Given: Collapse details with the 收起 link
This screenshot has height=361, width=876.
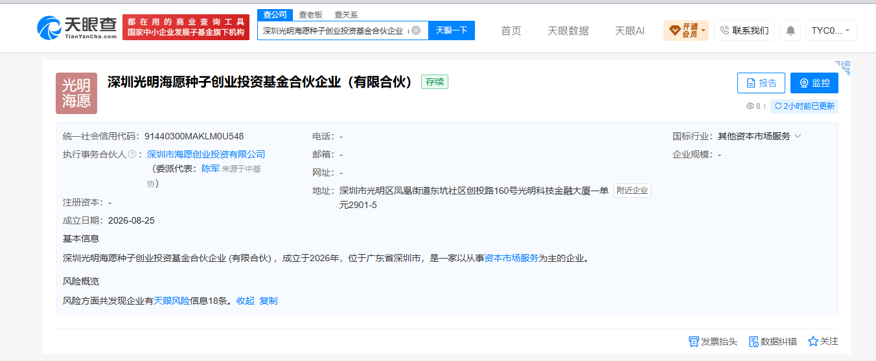Looking at the screenshot, I should (246, 301).
